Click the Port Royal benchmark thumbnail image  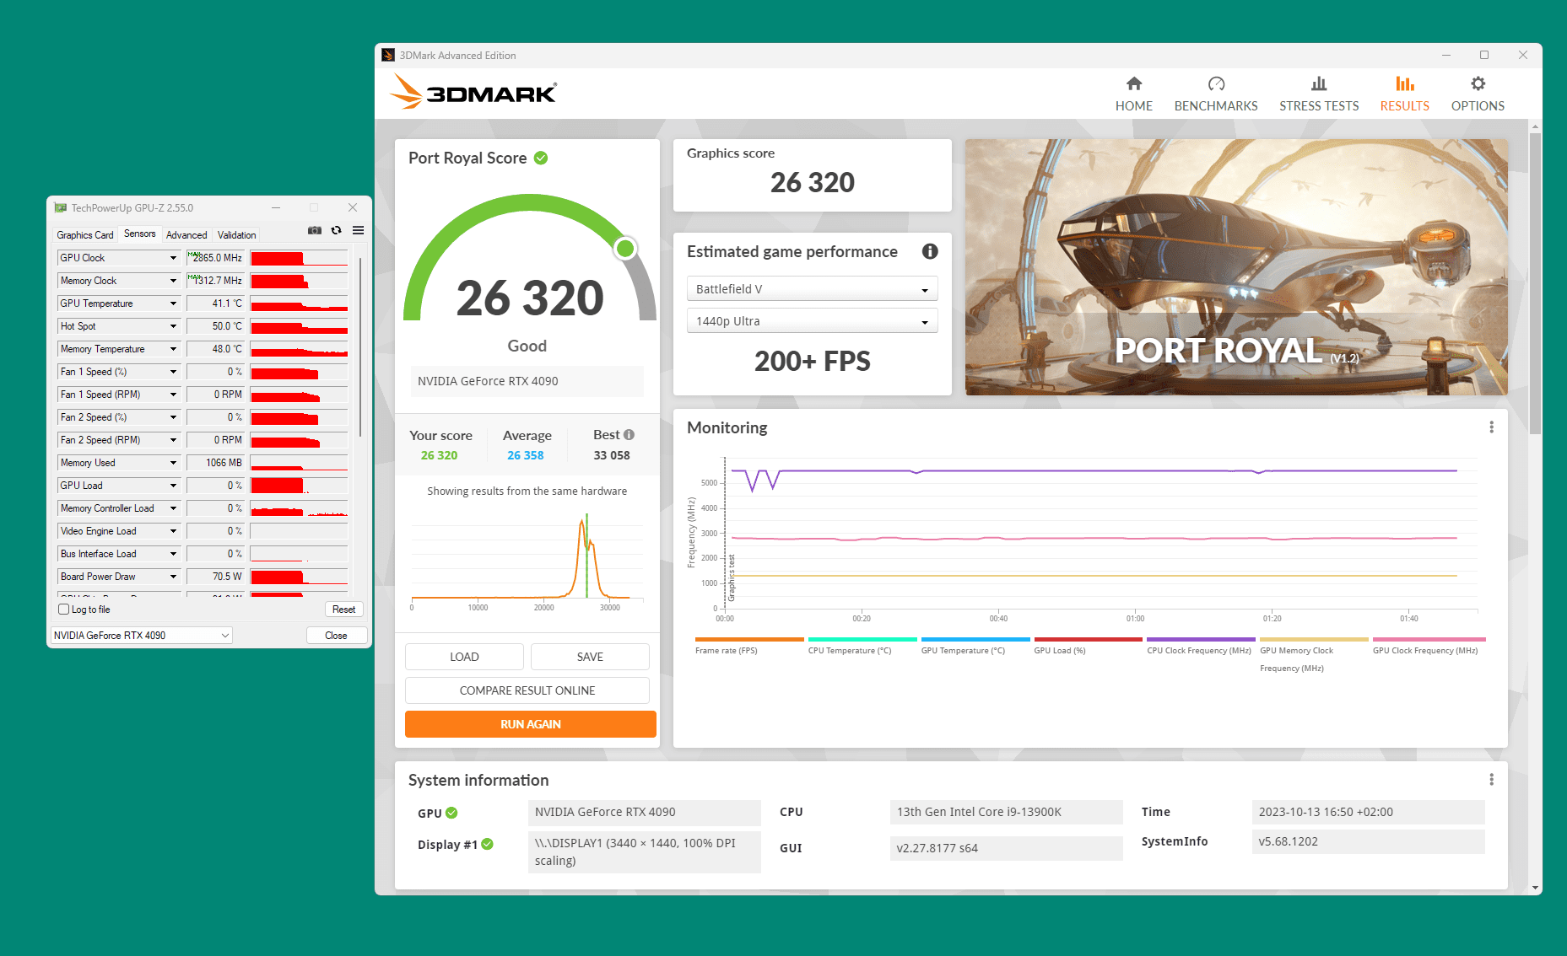click(1236, 267)
